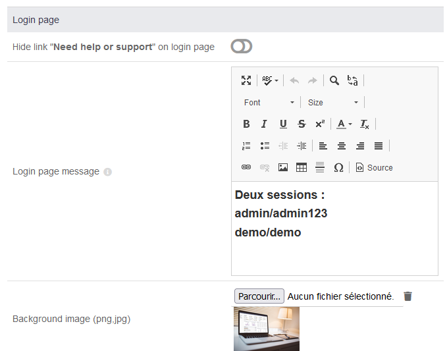Open the text color picker
Image resolution: width=447 pixels, height=351 pixels.
click(x=344, y=124)
